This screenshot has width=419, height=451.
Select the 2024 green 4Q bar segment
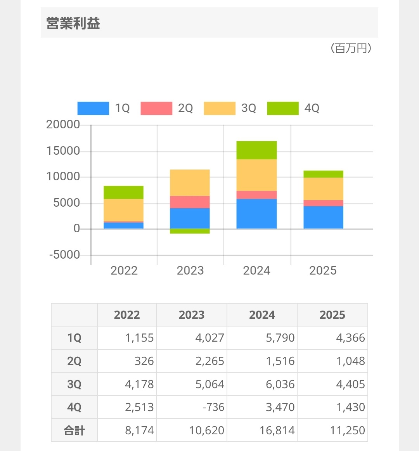coord(257,150)
